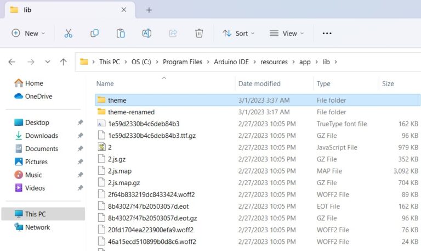Click the address bar folder icon

pos(84,62)
